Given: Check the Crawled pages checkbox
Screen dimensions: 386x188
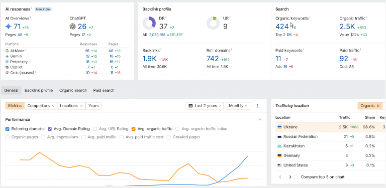Looking at the screenshot, I should (169, 137).
